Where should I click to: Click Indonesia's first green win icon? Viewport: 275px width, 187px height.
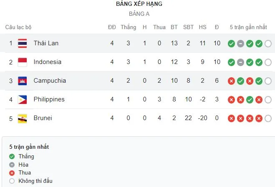(231, 62)
